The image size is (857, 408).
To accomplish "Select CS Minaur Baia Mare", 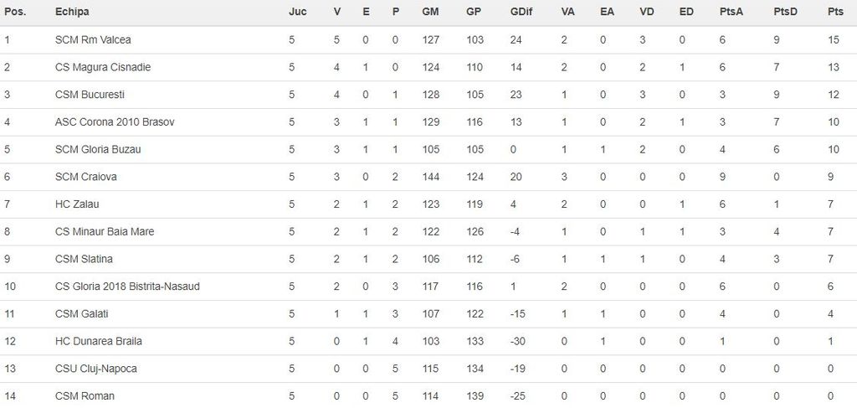I will (x=105, y=232).
